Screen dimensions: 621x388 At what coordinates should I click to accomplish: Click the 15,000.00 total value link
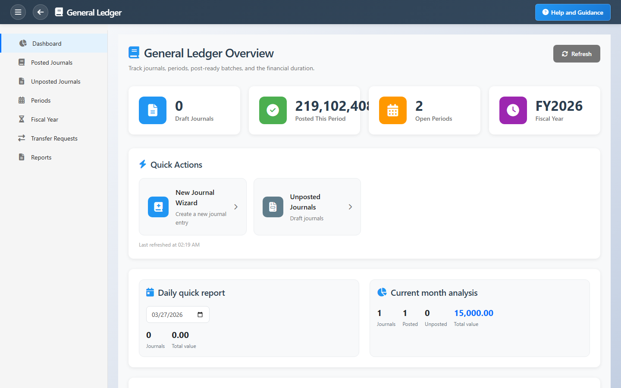(x=474, y=313)
